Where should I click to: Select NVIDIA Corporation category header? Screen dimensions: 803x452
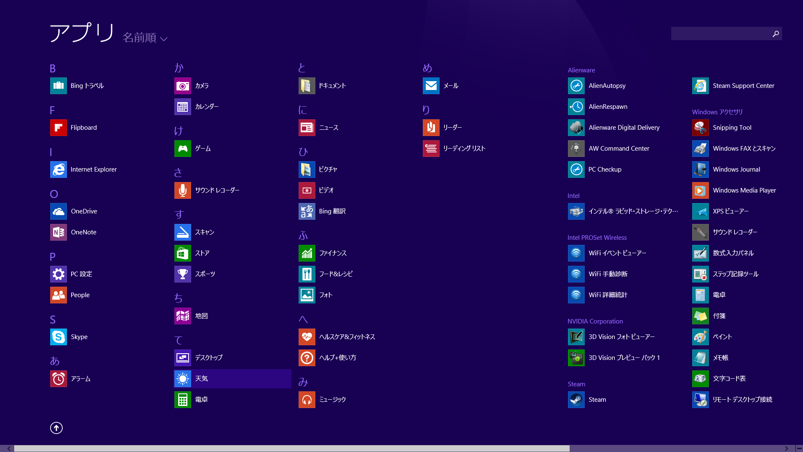pyautogui.click(x=596, y=321)
